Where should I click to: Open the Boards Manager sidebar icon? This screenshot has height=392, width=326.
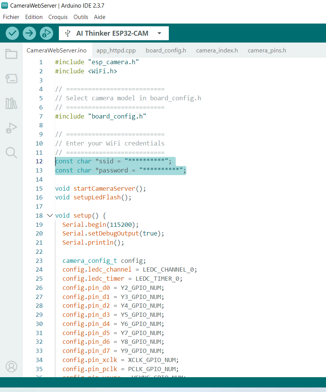point(11,79)
